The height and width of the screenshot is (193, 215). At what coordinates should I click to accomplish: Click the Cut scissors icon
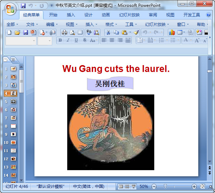(108, 32)
